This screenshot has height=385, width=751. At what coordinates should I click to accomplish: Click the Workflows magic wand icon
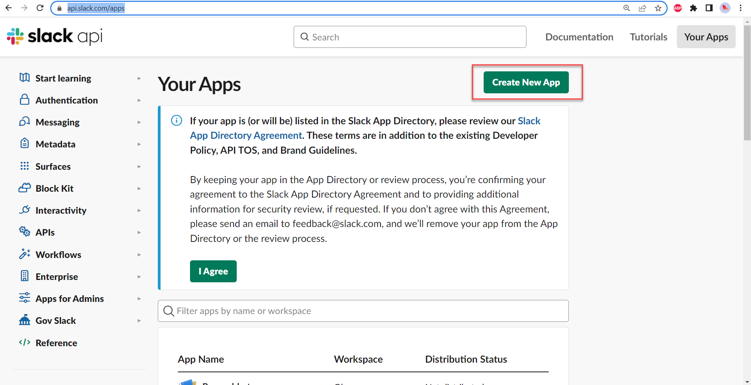click(x=24, y=254)
